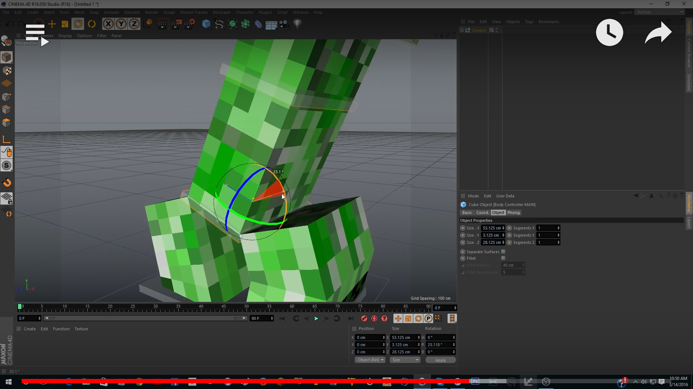Go to the start of animation
This screenshot has height=389, width=693.
[283, 318]
